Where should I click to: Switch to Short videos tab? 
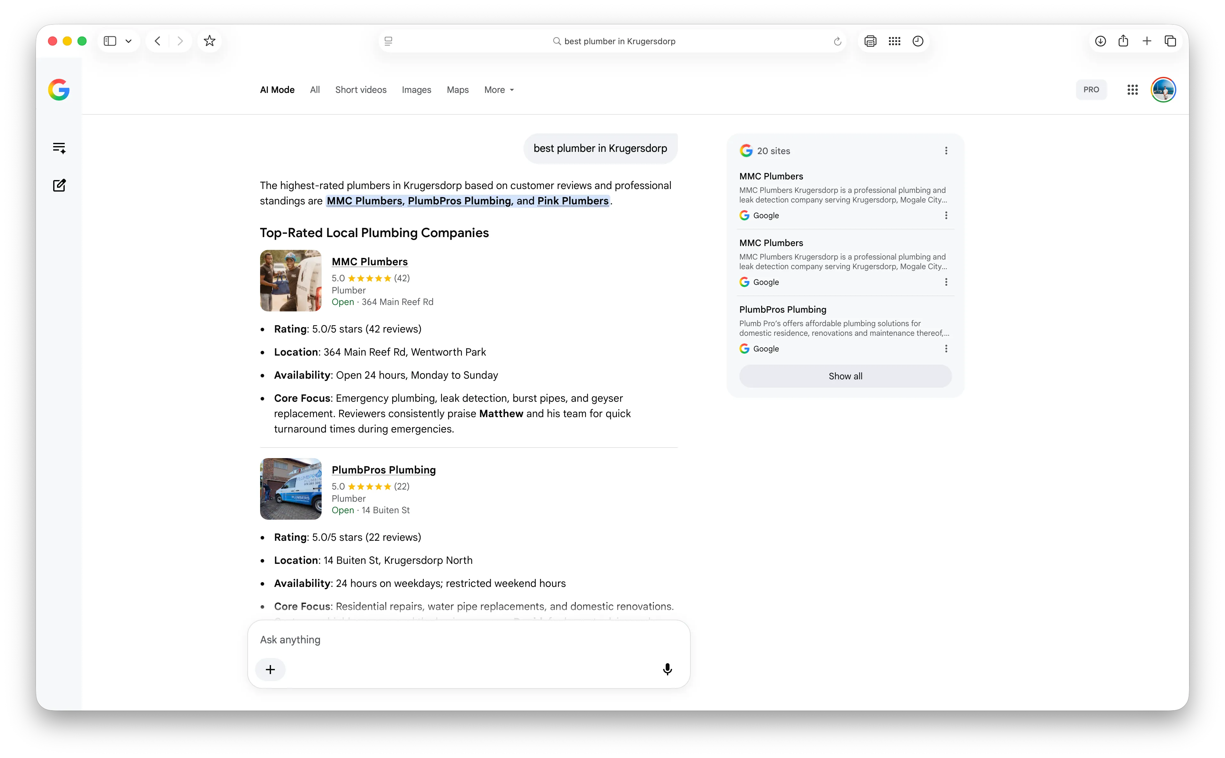[x=361, y=90]
